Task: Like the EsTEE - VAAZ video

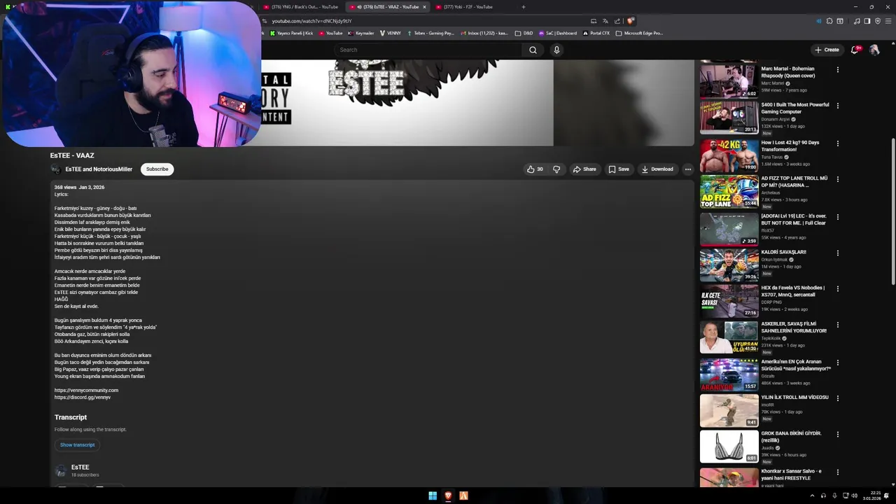Action: 535,169
